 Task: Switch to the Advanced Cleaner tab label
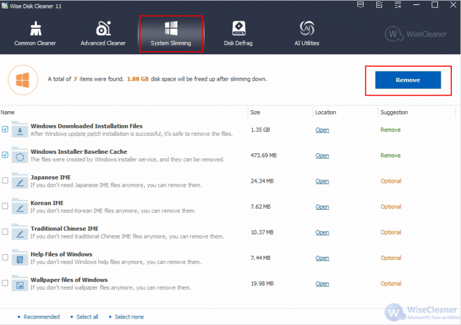[103, 43]
